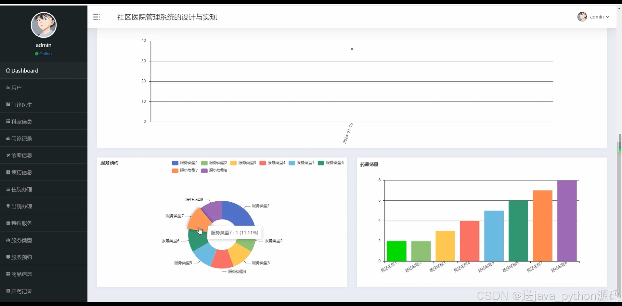
Task: Click the purple 药品名称8 bar
Action: click(567, 221)
